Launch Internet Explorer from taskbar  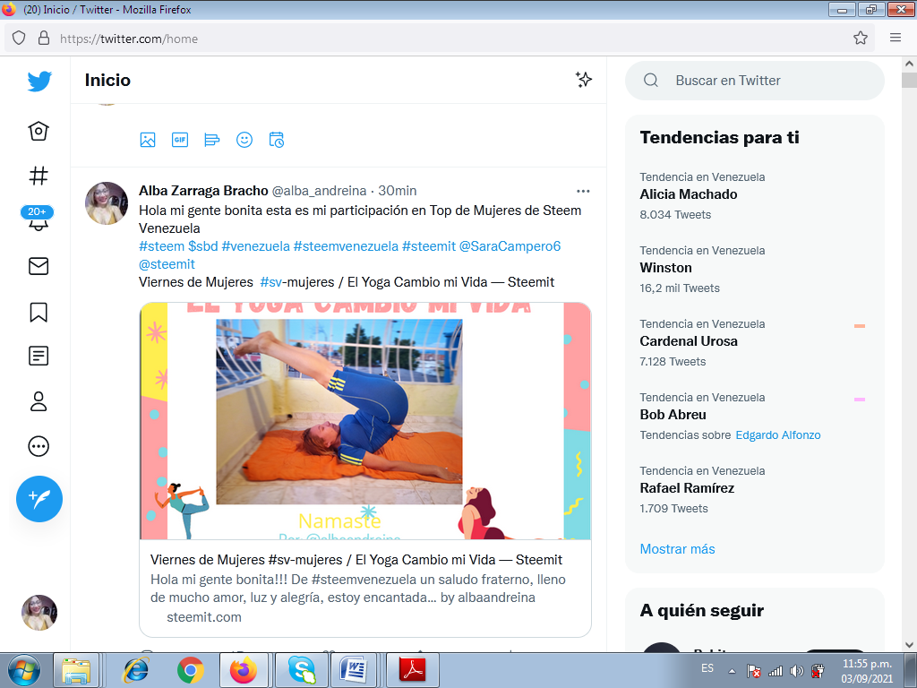pos(136,670)
